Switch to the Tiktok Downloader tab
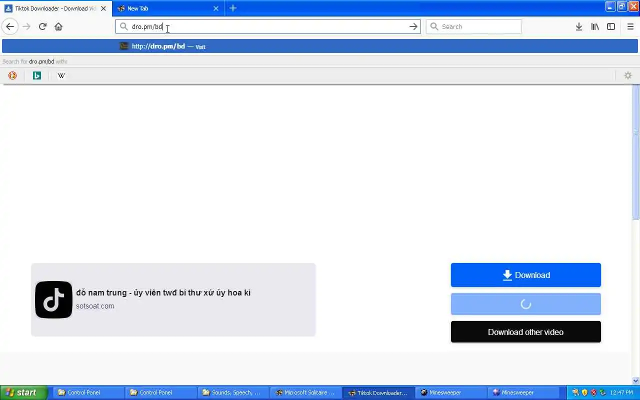Screen dimensions: 640x400 click(55, 8)
